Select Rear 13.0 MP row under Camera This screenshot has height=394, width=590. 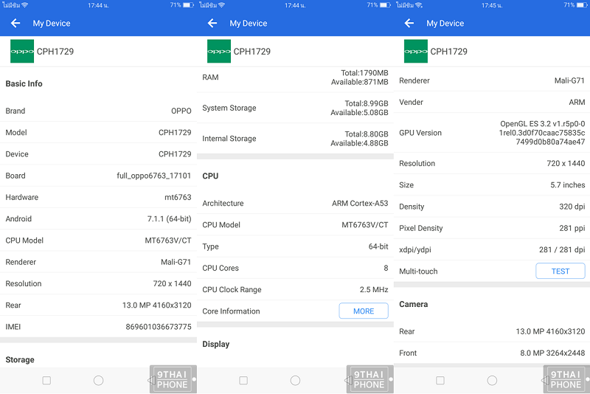[492, 331]
